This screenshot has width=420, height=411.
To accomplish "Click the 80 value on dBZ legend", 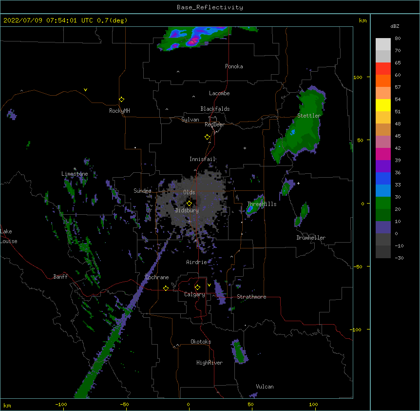I will coord(398,39).
